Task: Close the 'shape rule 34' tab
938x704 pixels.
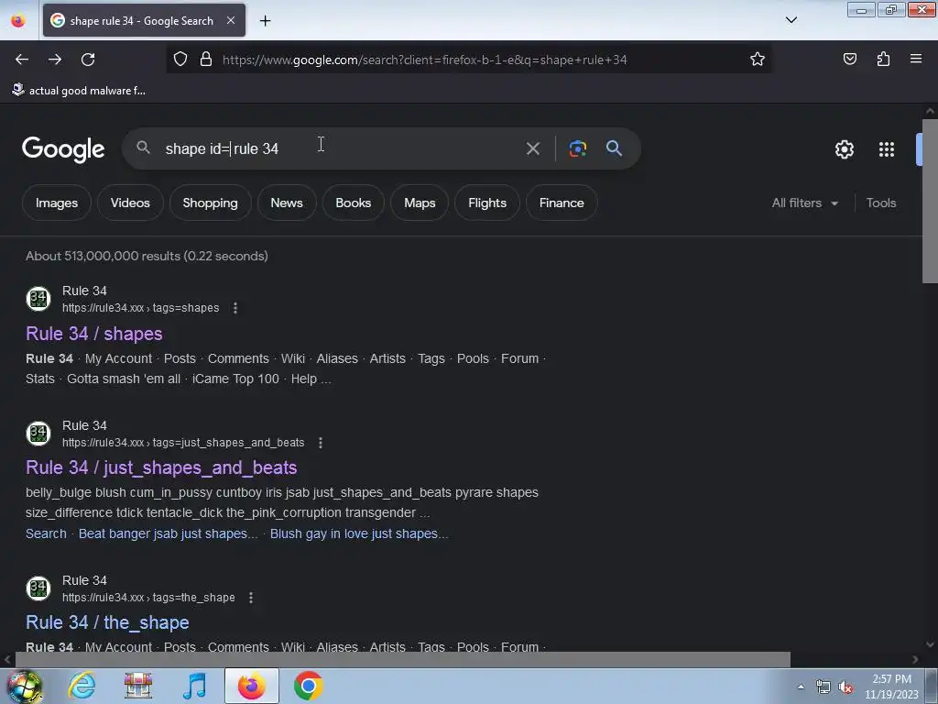Action: tap(231, 20)
